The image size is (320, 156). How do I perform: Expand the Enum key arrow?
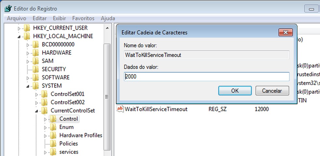click(x=46, y=127)
